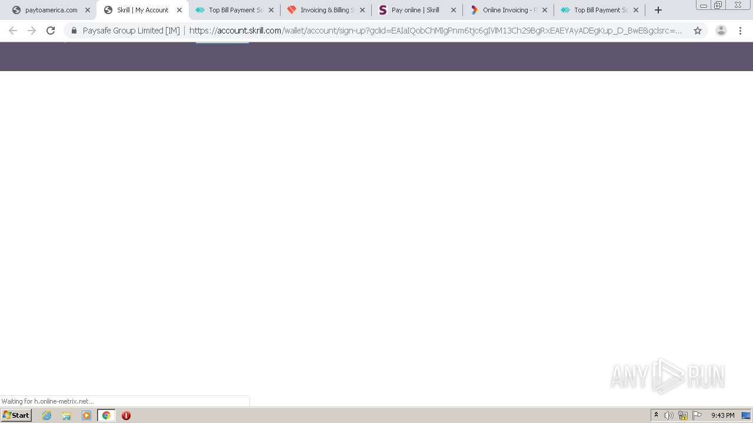Close the paytoamerica.com tab
Viewport: 753px width, 423px height.
click(x=88, y=10)
